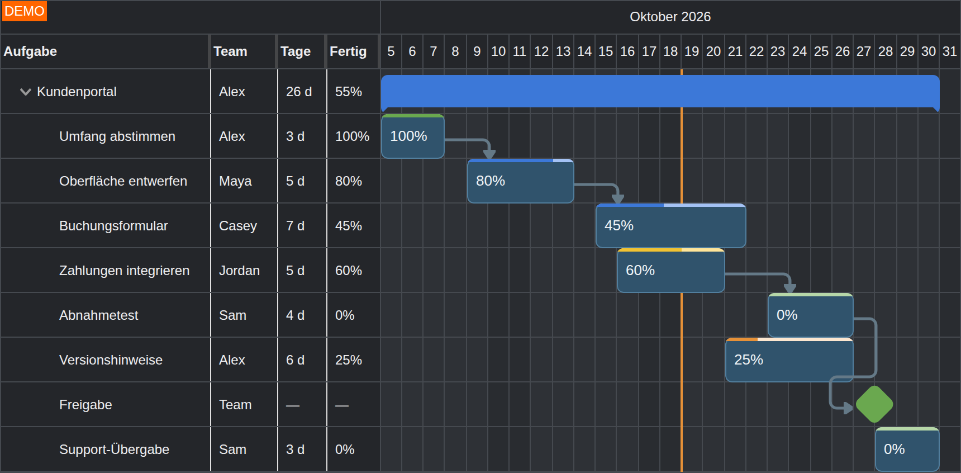Select the Versionshinweise task row
The image size is (961, 473).
190,360
